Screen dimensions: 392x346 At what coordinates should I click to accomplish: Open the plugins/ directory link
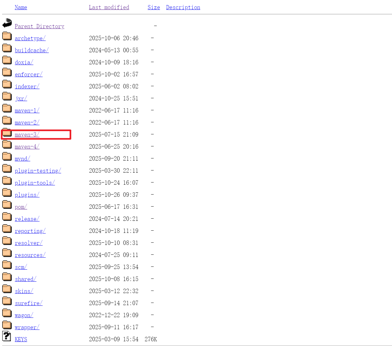27,195
